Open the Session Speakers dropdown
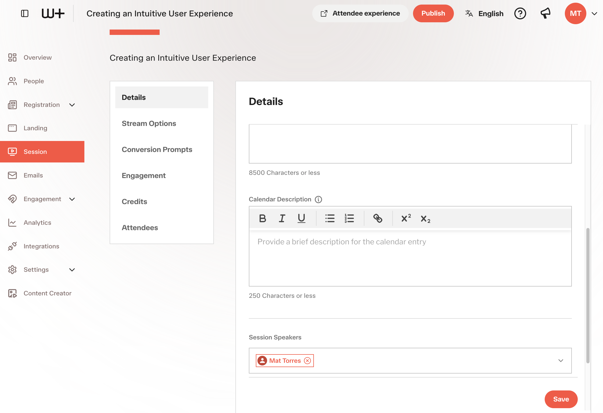 click(x=561, y=361)
